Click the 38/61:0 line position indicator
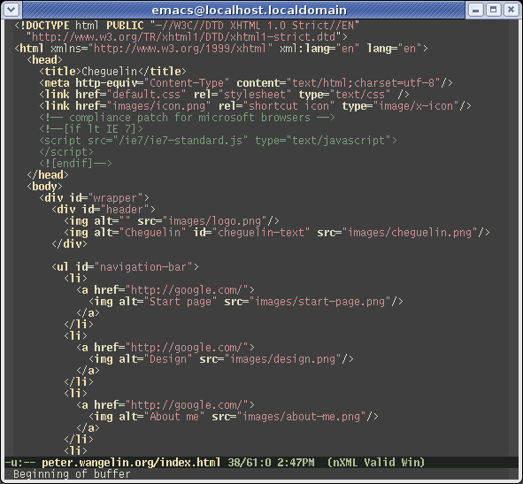 (x=250, y=462)
